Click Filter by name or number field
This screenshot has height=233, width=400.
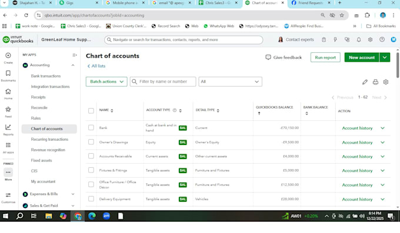pos(163,82)
